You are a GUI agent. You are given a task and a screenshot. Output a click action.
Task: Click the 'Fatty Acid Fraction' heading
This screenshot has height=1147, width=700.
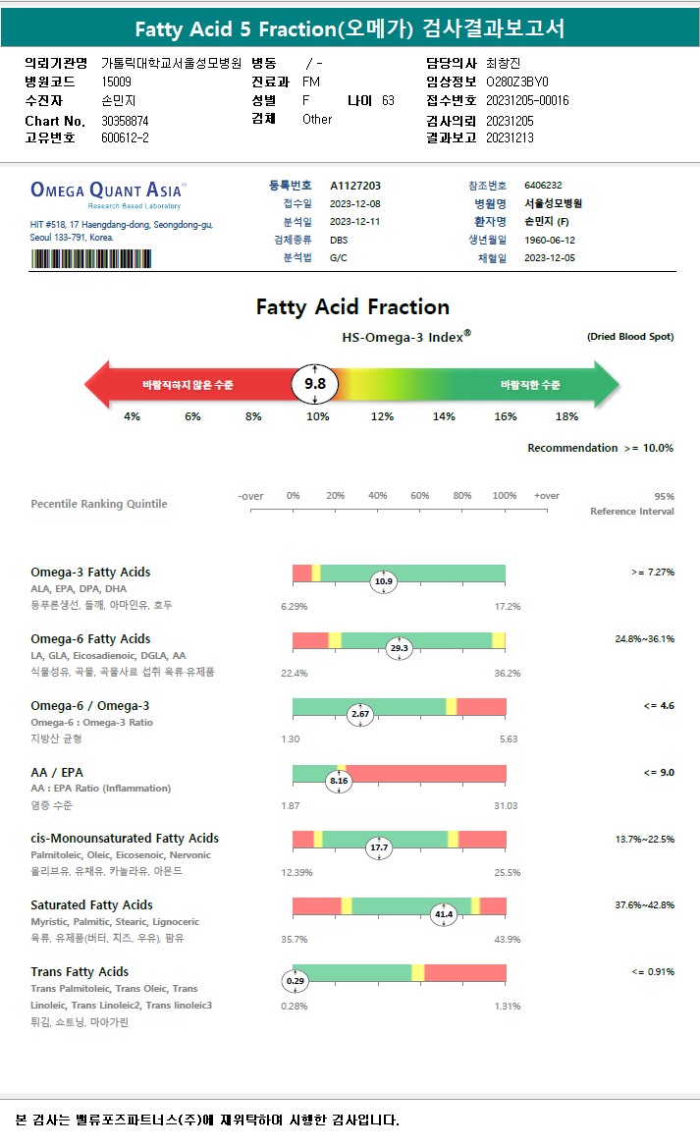pos(352,306)
